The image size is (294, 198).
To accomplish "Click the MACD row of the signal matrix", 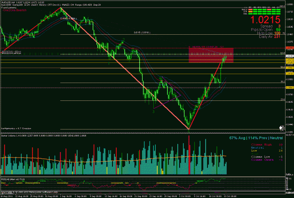I will 261,9.
